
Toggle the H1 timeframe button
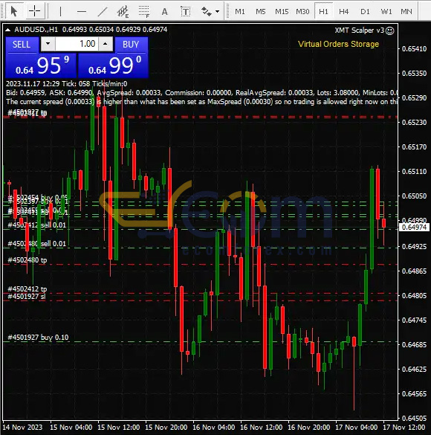[x=323, y=12]
